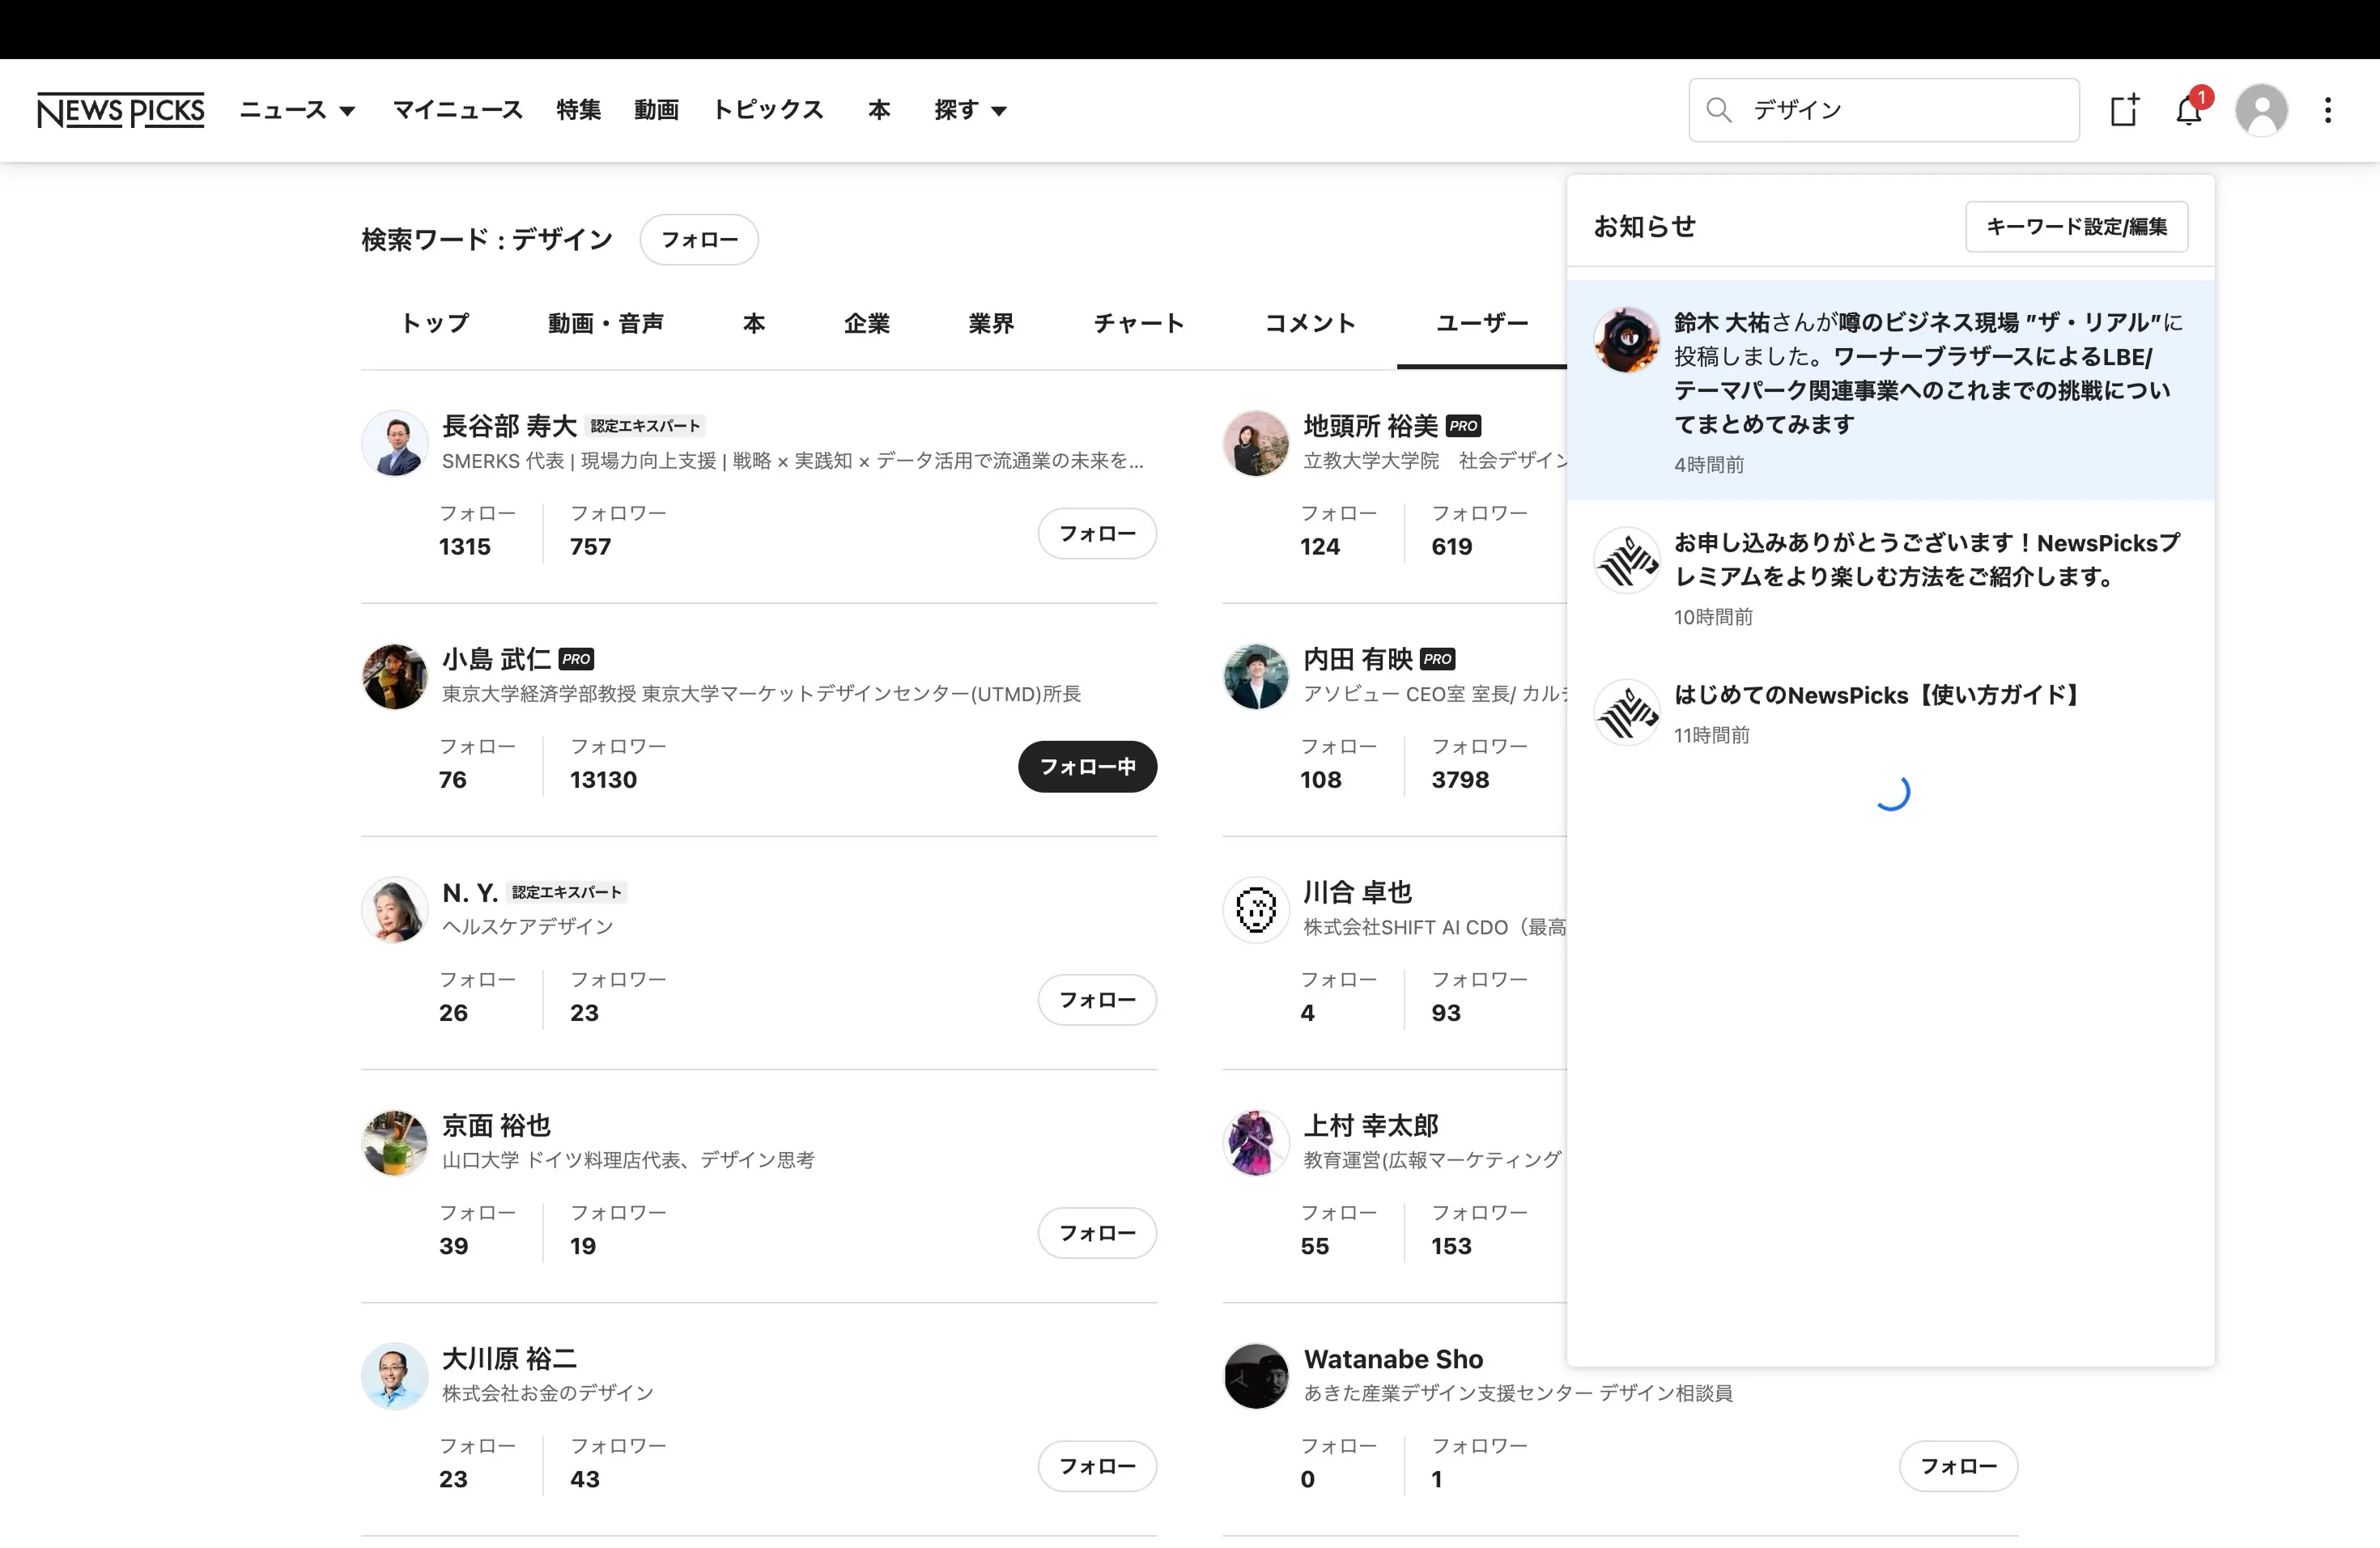Open 地頭所 裕美's profile avatar
The width and height of the screenshot is (2380, 1548).
click(x=1255, y=443)
